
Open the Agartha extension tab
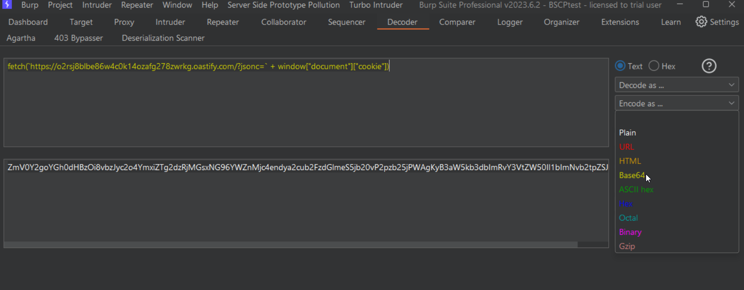(x=21, y=38)
